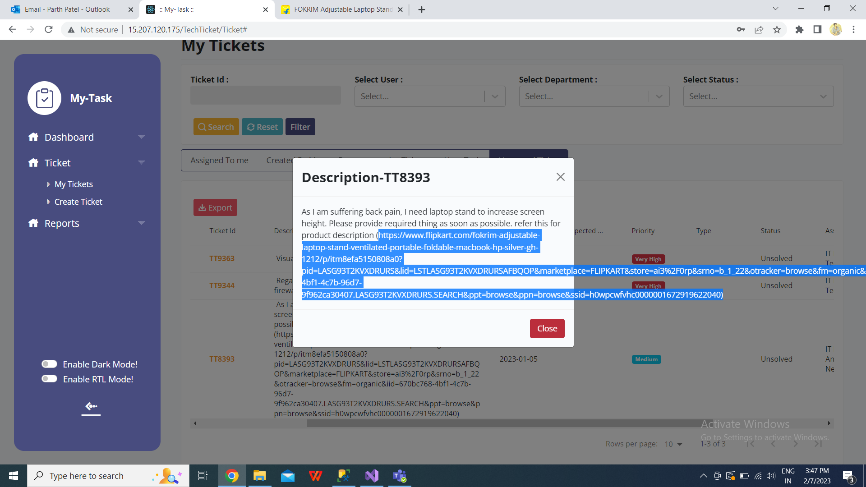Open Microsoft Teams from taskbar

point(400,476)
